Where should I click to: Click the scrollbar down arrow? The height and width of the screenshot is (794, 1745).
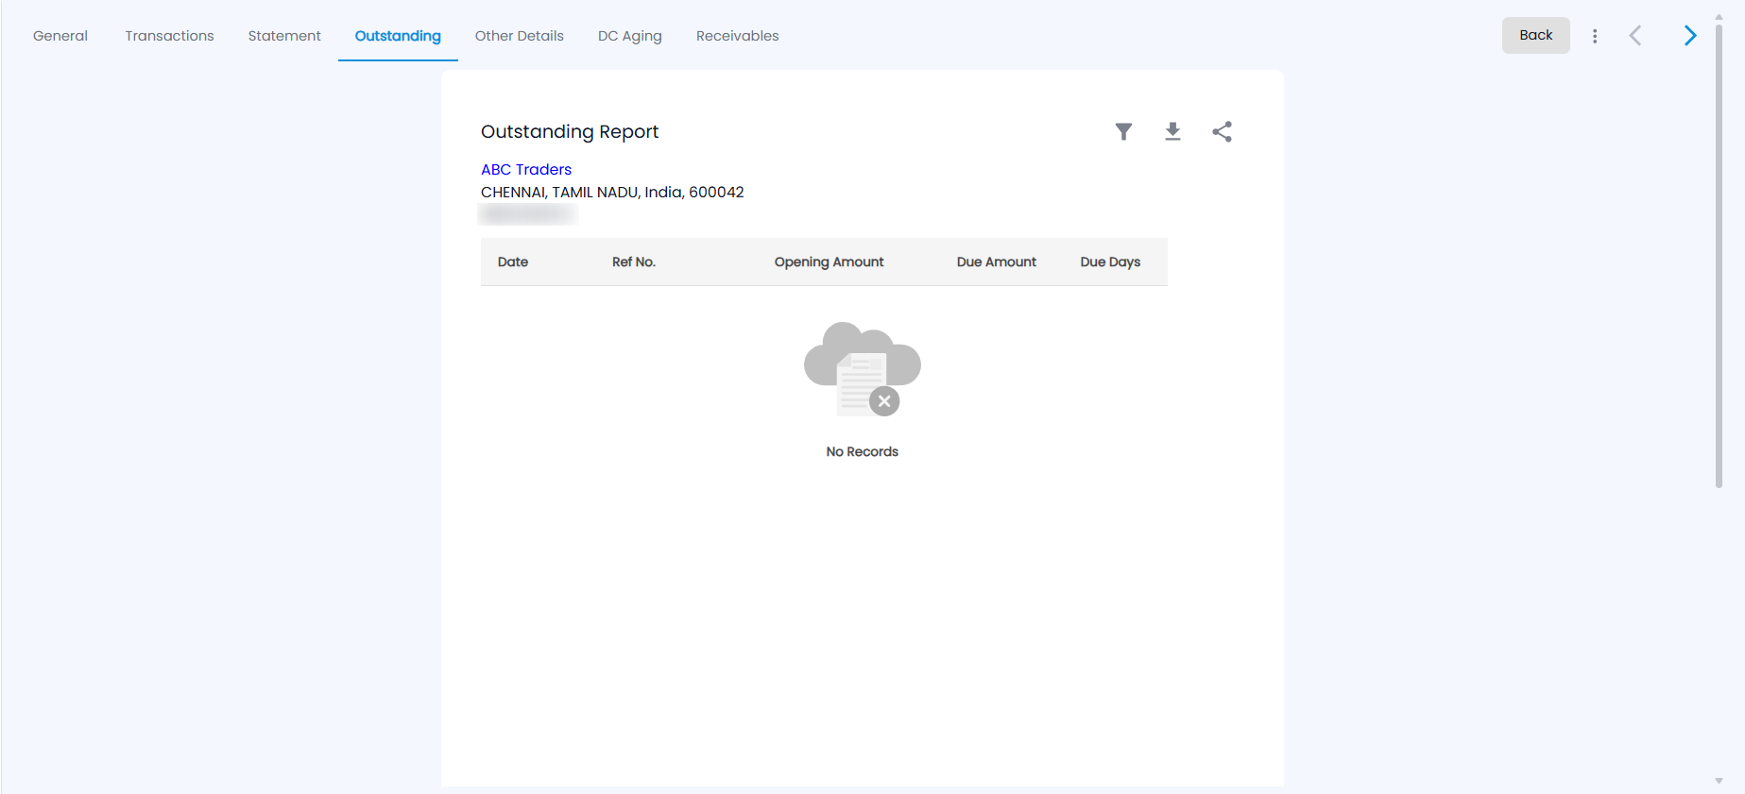pos(1719,782)
